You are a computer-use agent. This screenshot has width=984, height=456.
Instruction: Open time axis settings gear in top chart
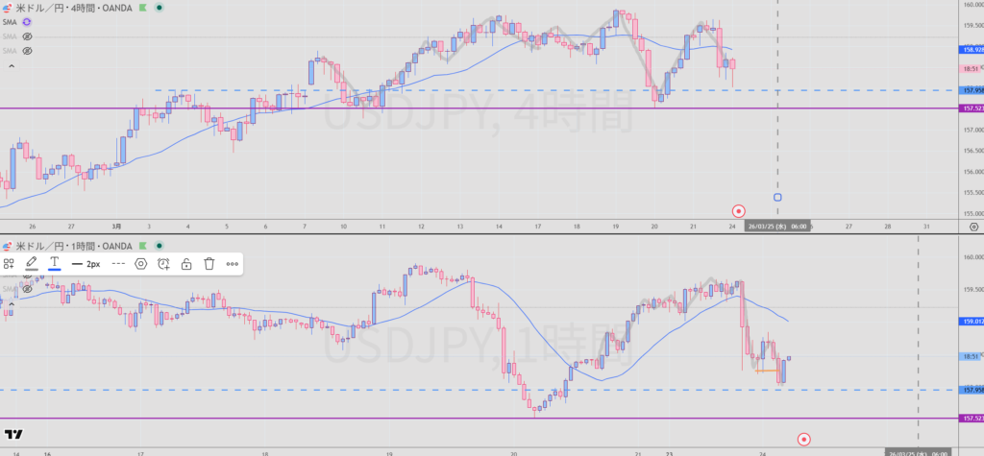point(973,228)
